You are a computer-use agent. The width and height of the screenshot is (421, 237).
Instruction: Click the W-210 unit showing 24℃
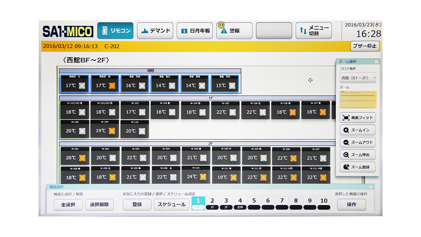coord(196,175)
